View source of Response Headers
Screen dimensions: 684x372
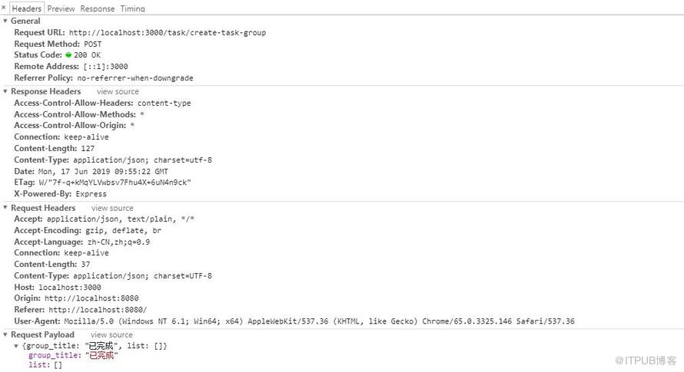pyautogui.click(x=118, y=91)
